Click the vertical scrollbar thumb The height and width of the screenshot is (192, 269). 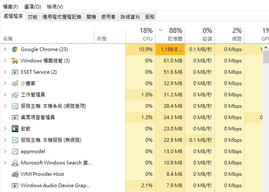266,57
